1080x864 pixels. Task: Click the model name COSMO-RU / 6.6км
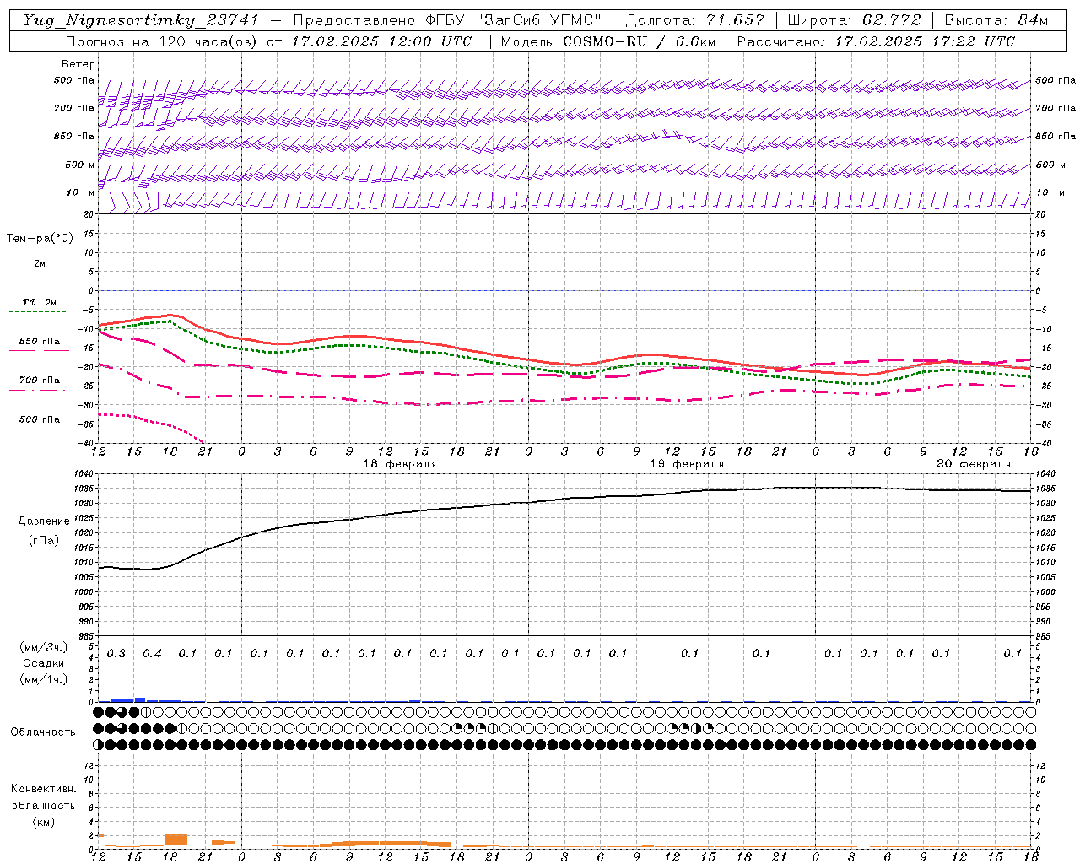tap(639, 41)
